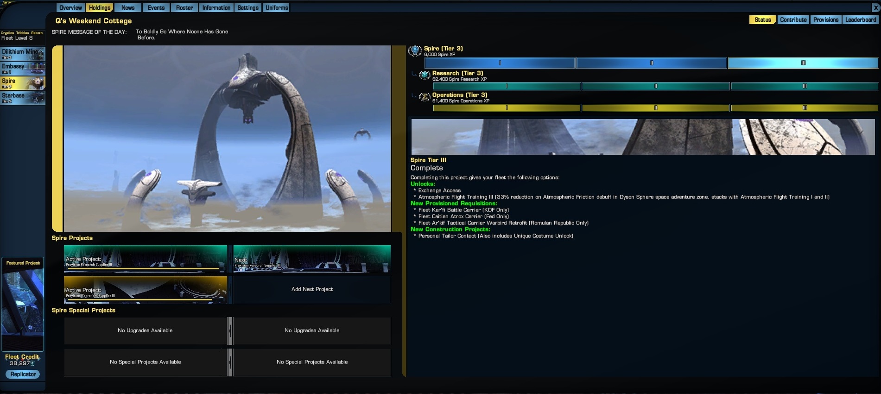The image size is (881, 394).
Task: Click the Spire tier emblem icon
Action: [415, 51]
